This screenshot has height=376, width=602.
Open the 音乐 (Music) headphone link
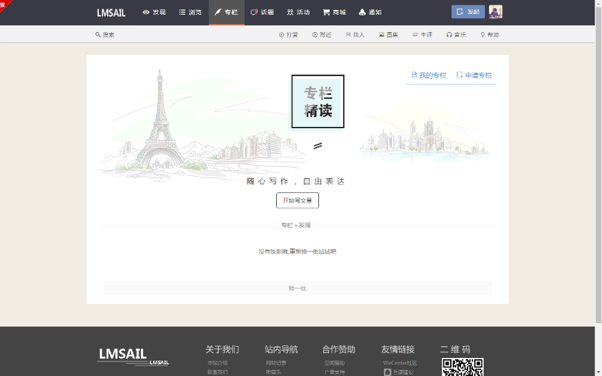pyautogui.click(x=456, y=35)
